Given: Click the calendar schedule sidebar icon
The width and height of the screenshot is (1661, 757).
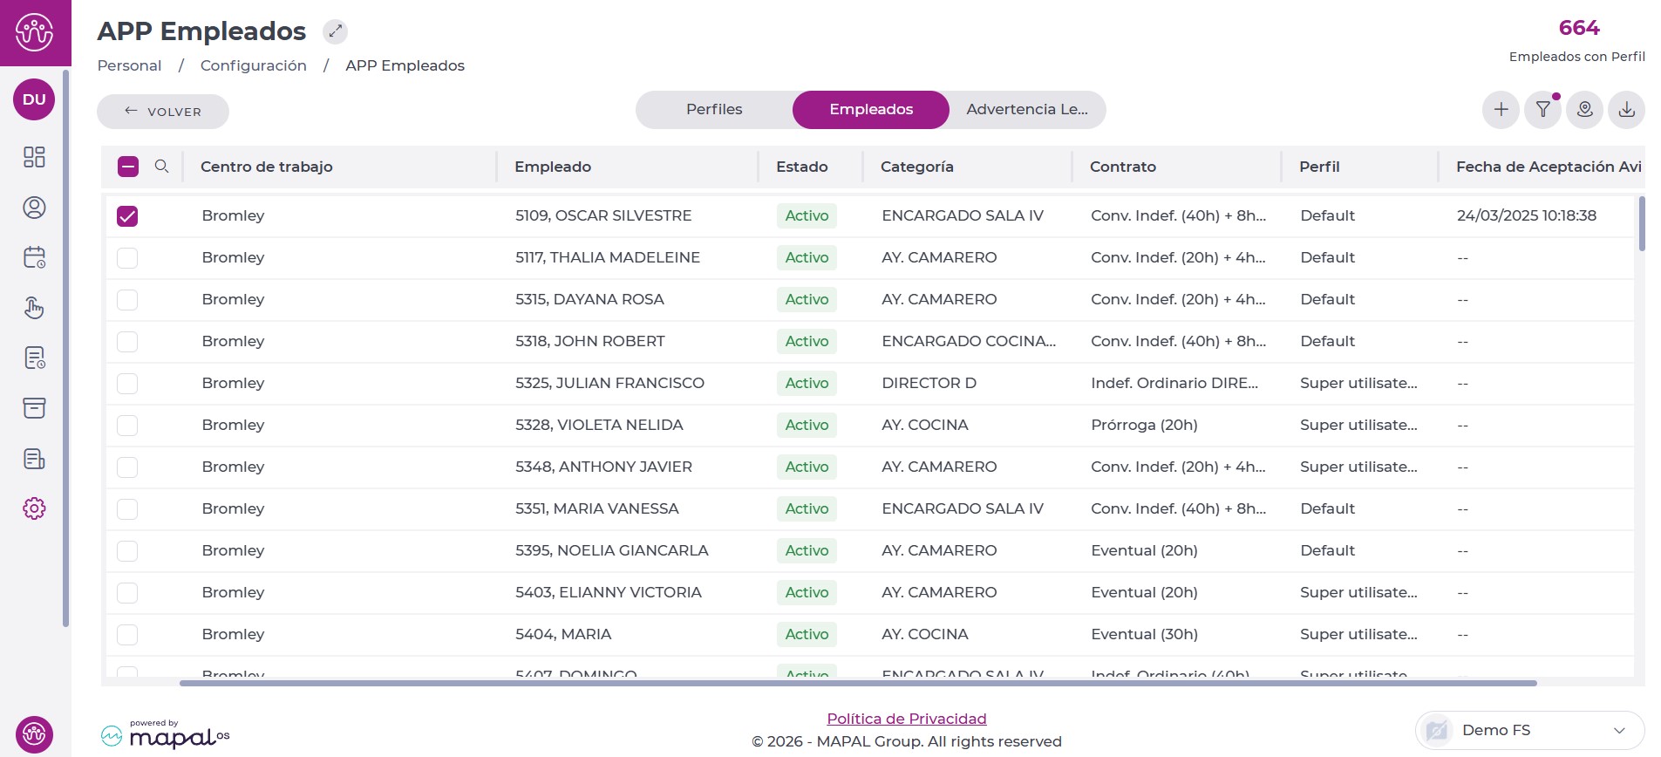Looking at the screenshot, I should tap(34, 257).
